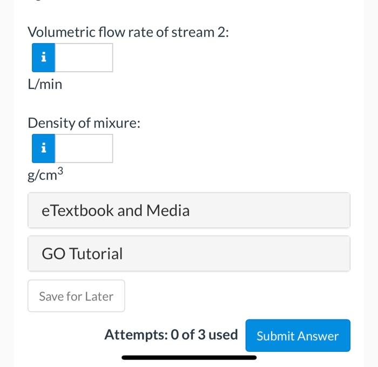The image size is (378, 367).
Task: Focus the stream 2 volumetric flow rate field
Action: [x=84, y=58]
